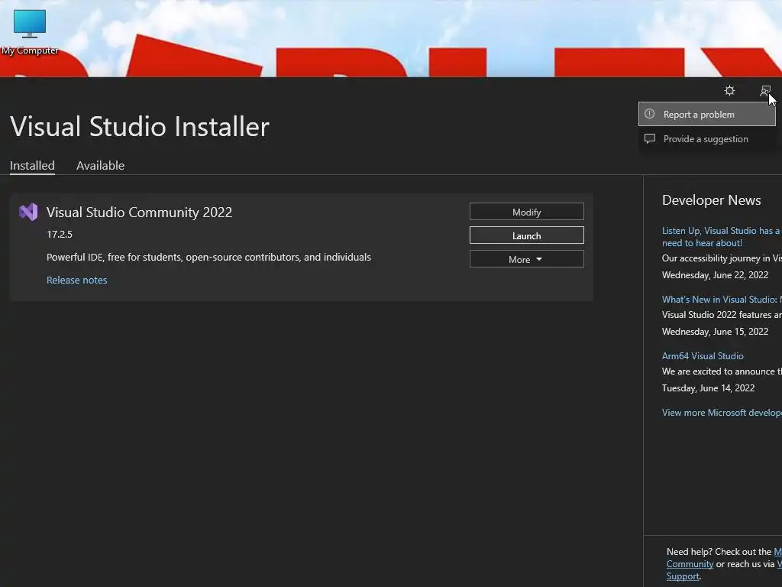The height and width of the screenshot is (587, 782).
Task: Switch to the Installed tab
Action: pos(32,165)
